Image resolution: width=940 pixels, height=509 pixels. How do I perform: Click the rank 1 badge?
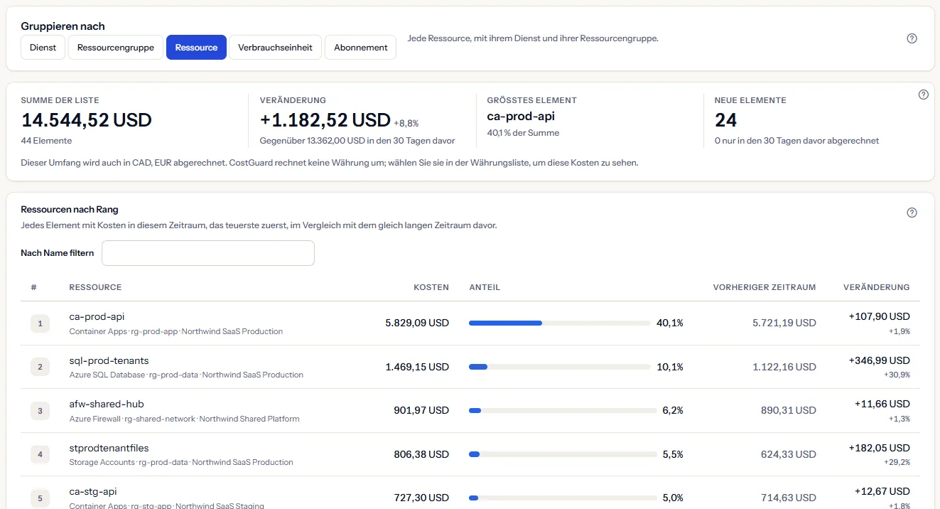(40, 323)
